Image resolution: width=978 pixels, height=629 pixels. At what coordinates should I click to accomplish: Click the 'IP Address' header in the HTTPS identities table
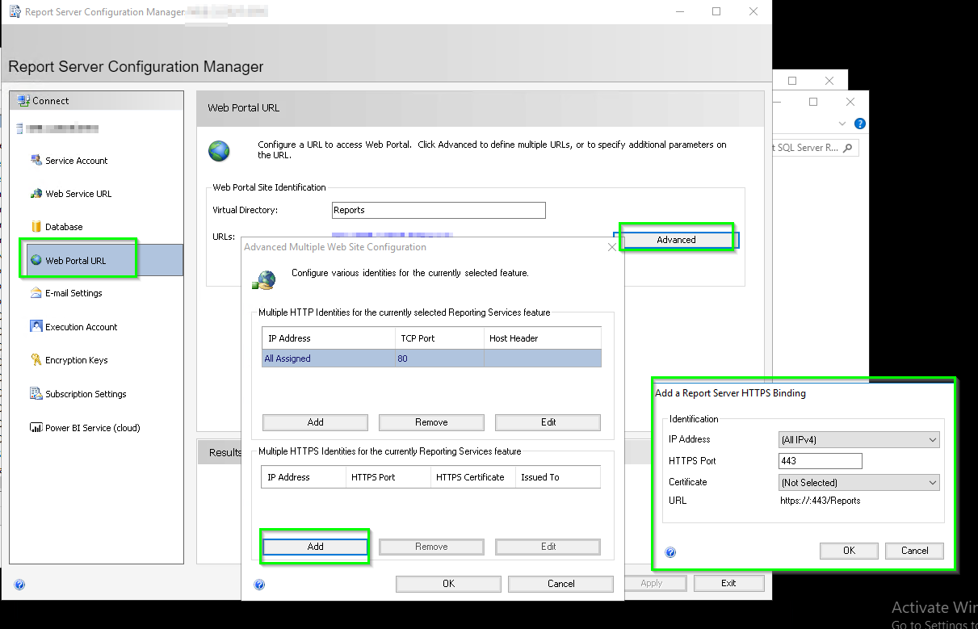point(304,477)
